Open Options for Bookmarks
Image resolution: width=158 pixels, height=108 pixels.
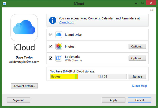137,58
